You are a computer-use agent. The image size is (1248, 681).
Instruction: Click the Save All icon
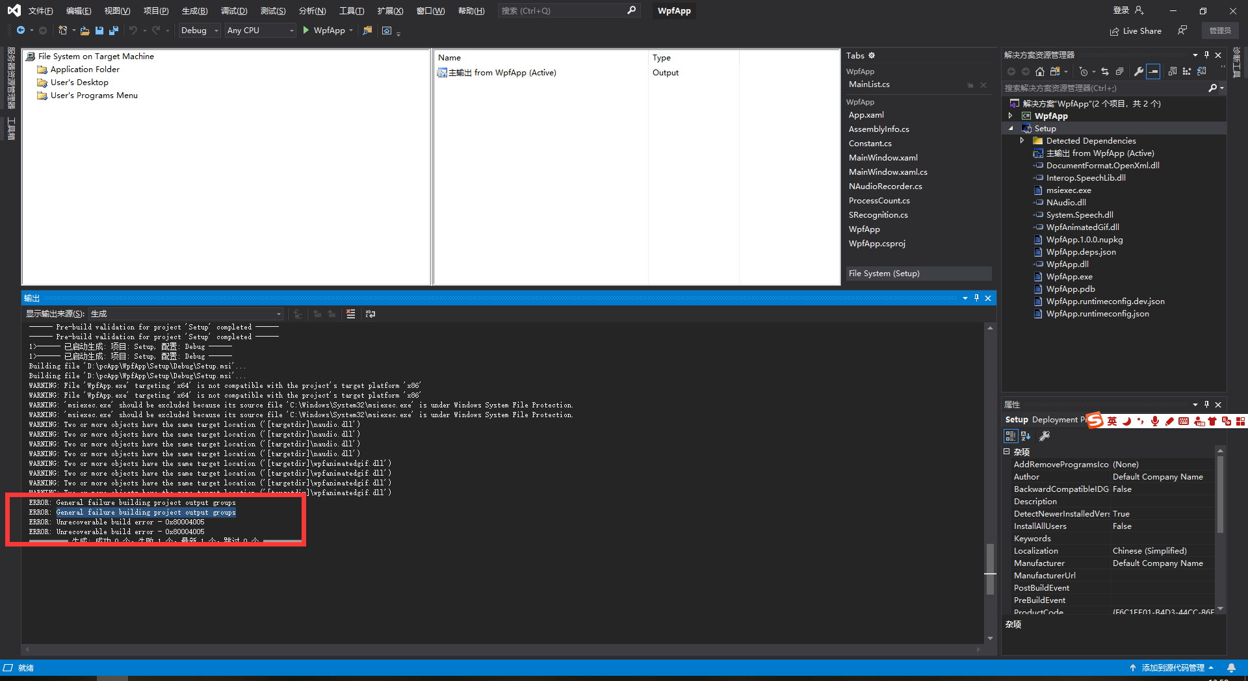coord(114,31)
